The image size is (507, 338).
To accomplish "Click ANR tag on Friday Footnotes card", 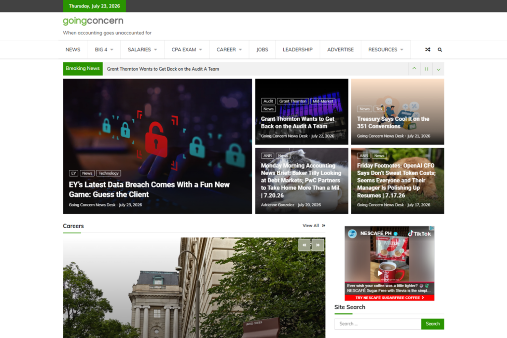I will 363,156.
